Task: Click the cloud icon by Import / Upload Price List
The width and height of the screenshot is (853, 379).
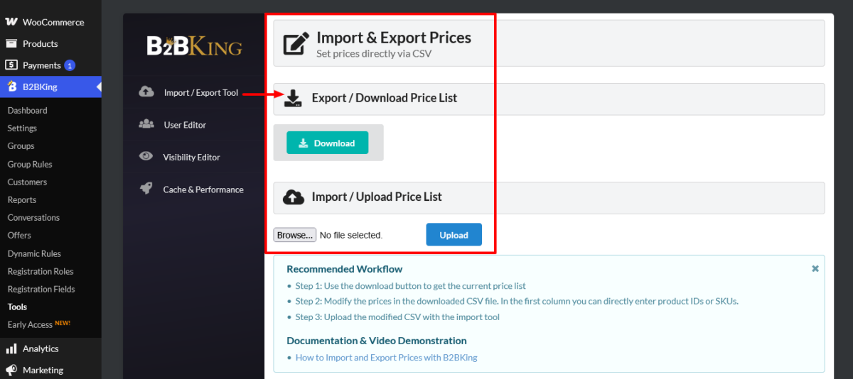Action: (x=294, y=197)
